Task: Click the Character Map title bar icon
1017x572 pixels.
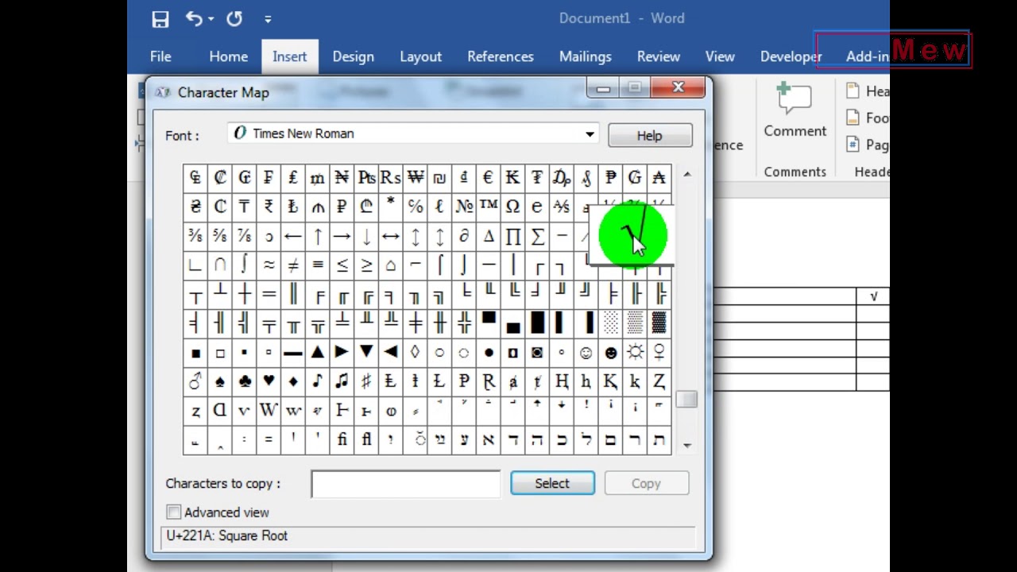Action: (163, 92)
